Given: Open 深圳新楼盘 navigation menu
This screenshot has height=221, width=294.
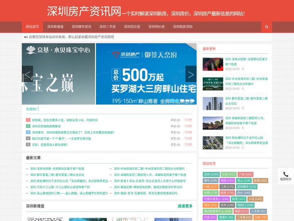Looking at the screenshot, I should click(55, 27).
